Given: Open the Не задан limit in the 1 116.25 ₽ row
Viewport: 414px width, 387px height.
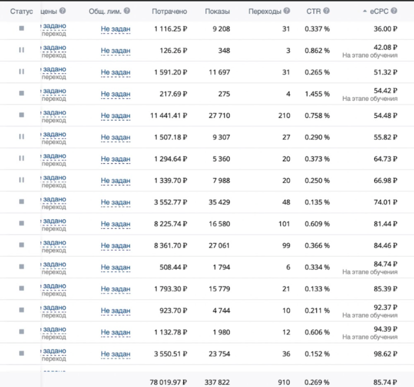Looking at the screenshot, I should tap(115, 29).
